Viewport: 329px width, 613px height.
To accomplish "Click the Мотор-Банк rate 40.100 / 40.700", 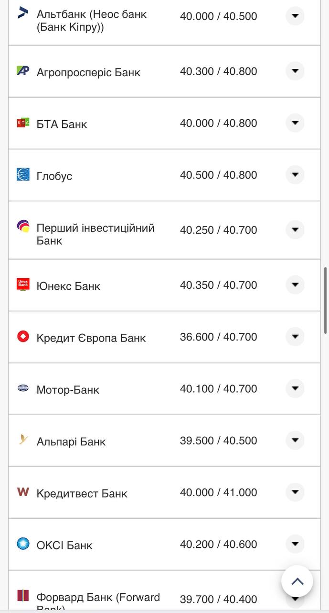I will click(218, 389).
